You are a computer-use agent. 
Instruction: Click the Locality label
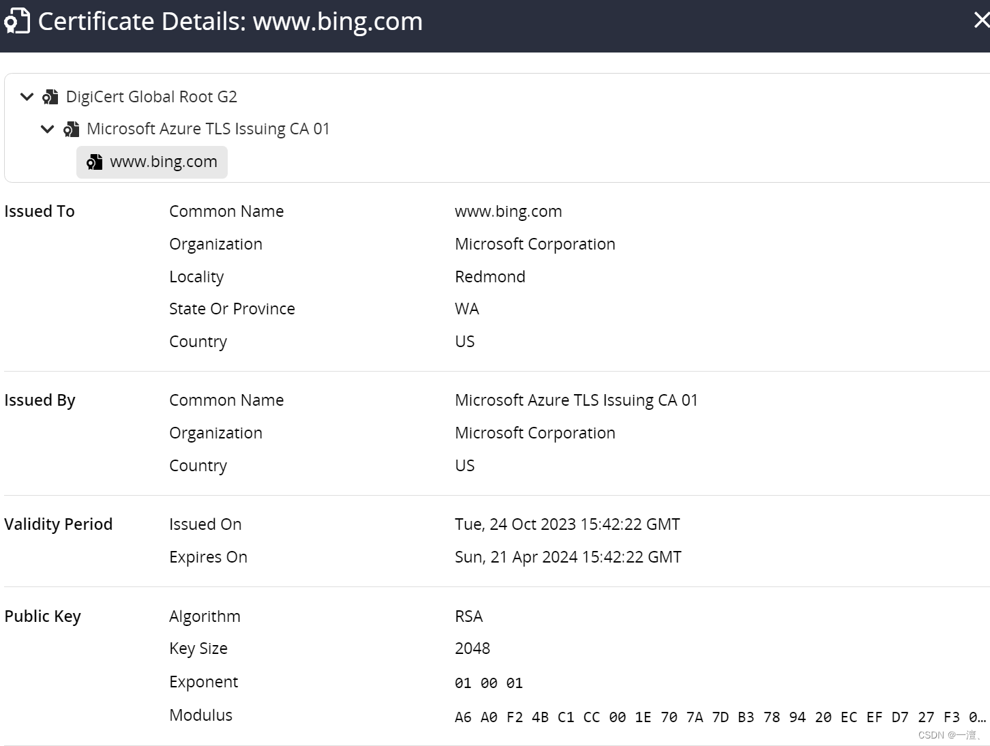pos(196,277)
